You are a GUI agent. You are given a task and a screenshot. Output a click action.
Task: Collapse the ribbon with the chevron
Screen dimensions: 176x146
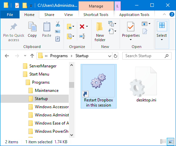tap(164, 14)
